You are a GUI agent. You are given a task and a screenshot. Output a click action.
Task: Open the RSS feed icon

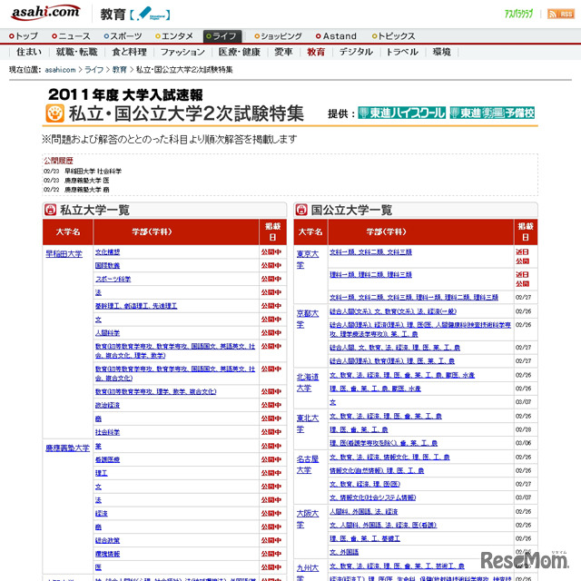click(561, 15)
